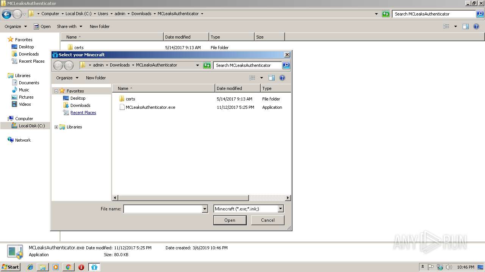The height and width of the screenshot is (272, 485).
Task: Click New folder in Explorer toolbar
Action: coord(100,26)
